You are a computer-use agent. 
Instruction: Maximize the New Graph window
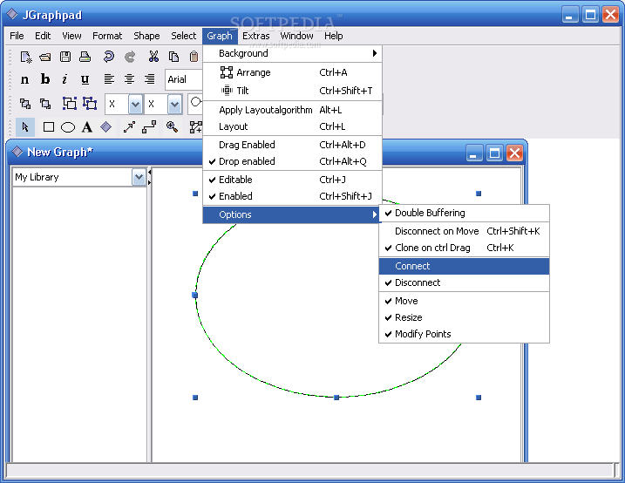point(494,153)
